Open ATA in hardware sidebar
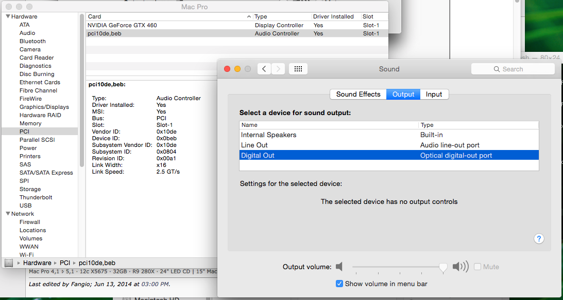This screenshot has width=563, height=300. (x=24, y=25)
